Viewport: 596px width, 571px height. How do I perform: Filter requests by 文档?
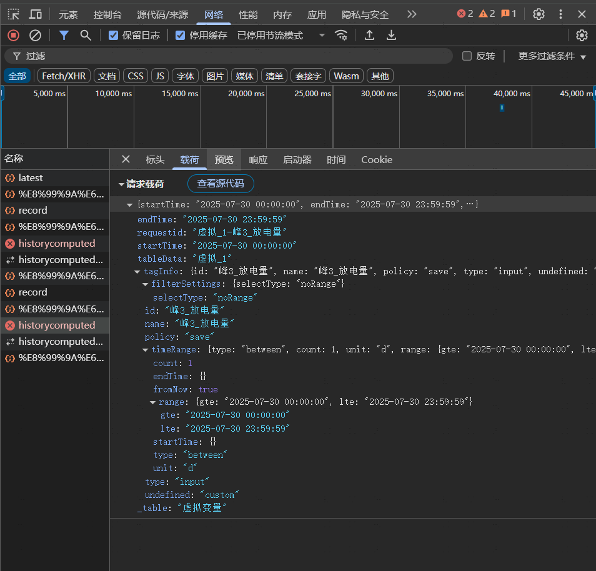tap(107, 76)
